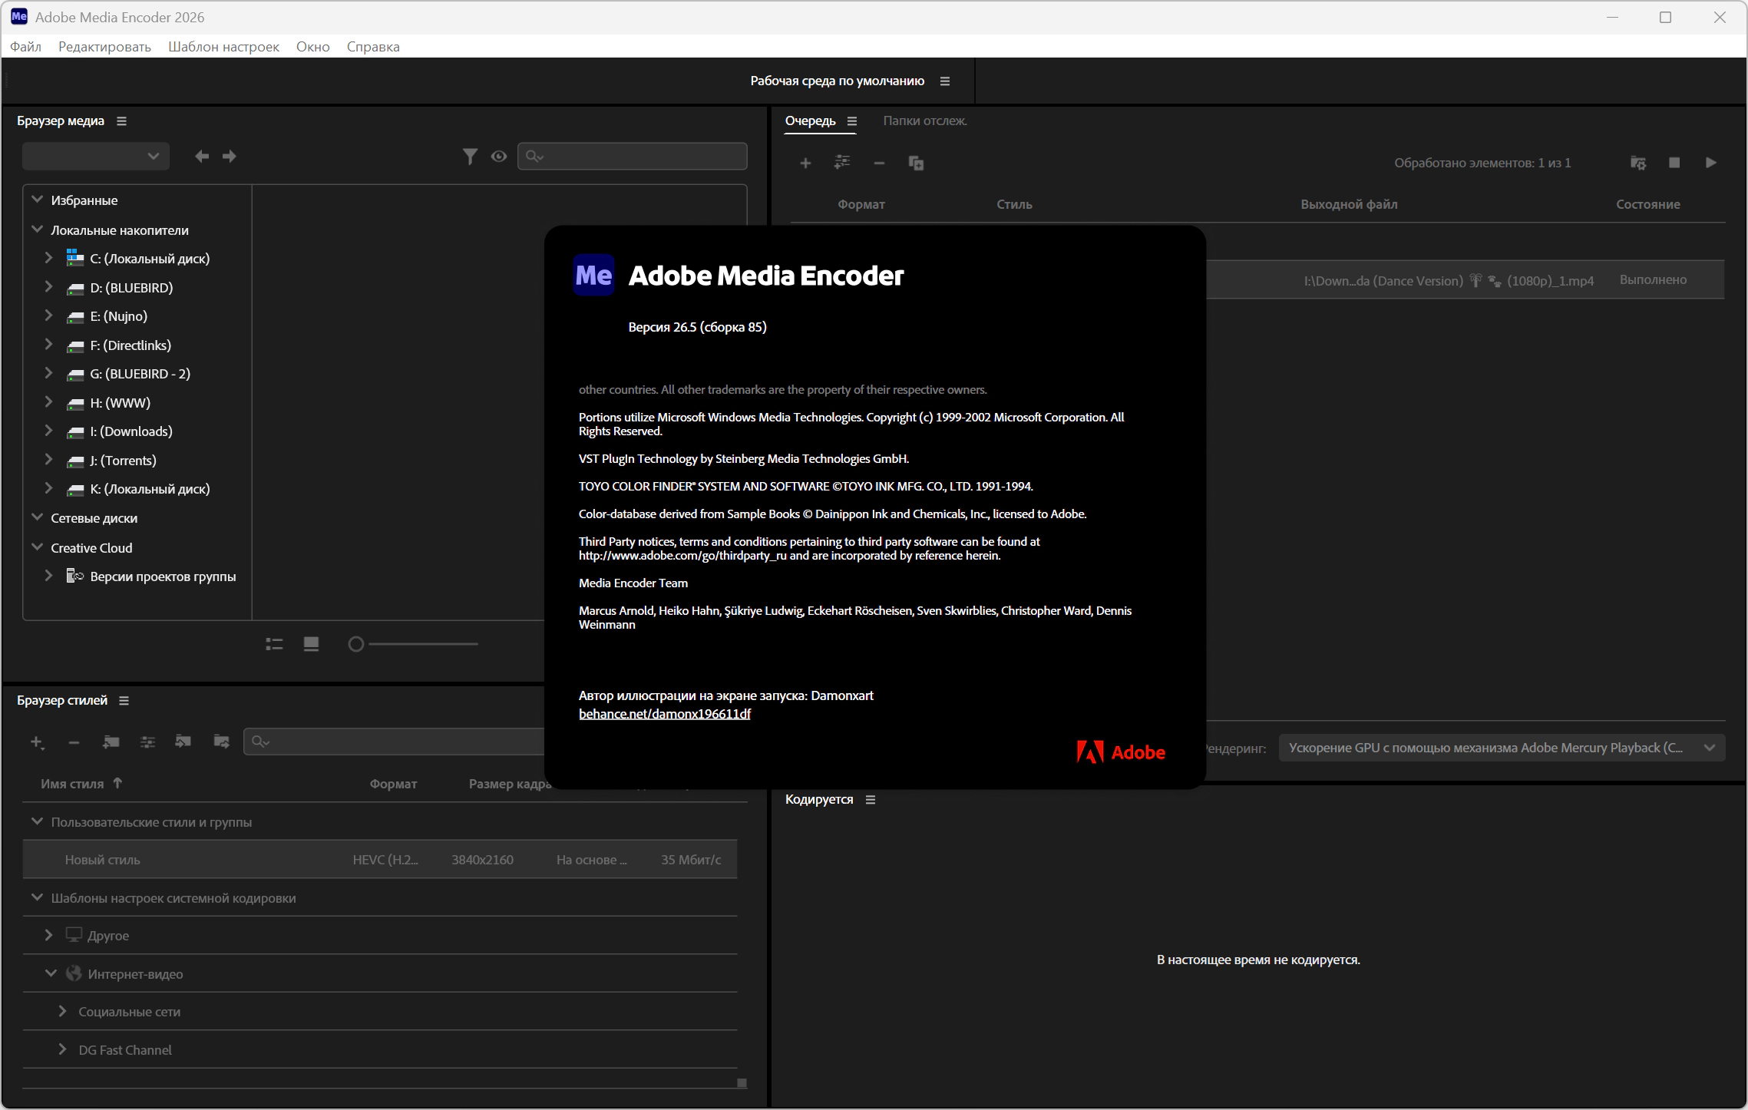Click the add source plus icon in Queue
This screenshot has width=1748, height=1110.
pyautogui.click(x=805, y=163)
